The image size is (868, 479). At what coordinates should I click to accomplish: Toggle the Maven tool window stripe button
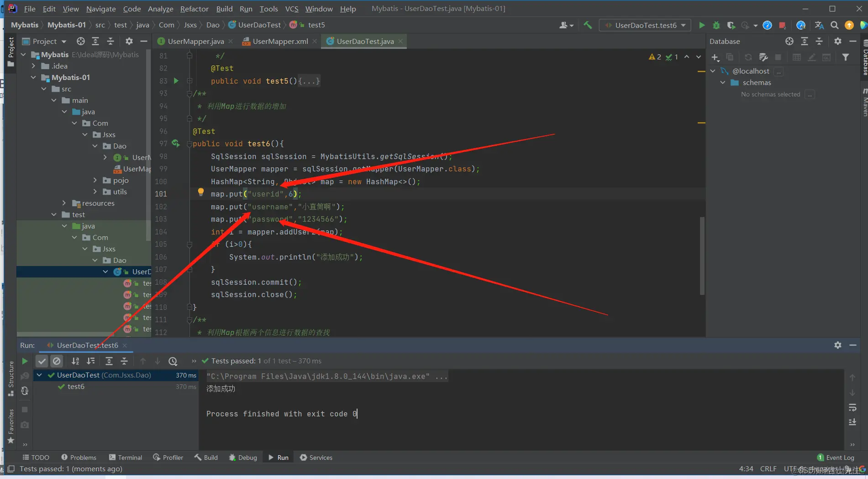(864, 102)
